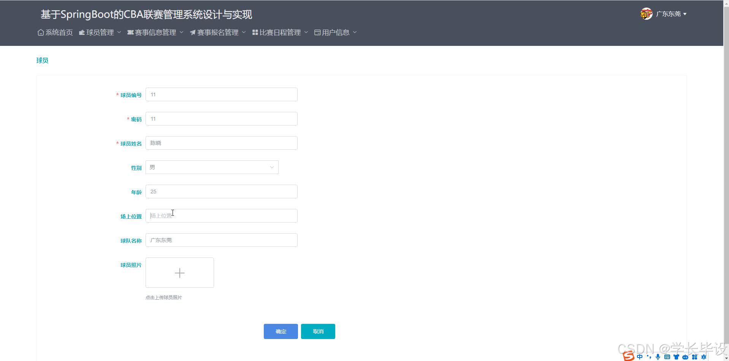
Task: Expand the 赛事报名管理 dropdown chevron
Action: 244,33
